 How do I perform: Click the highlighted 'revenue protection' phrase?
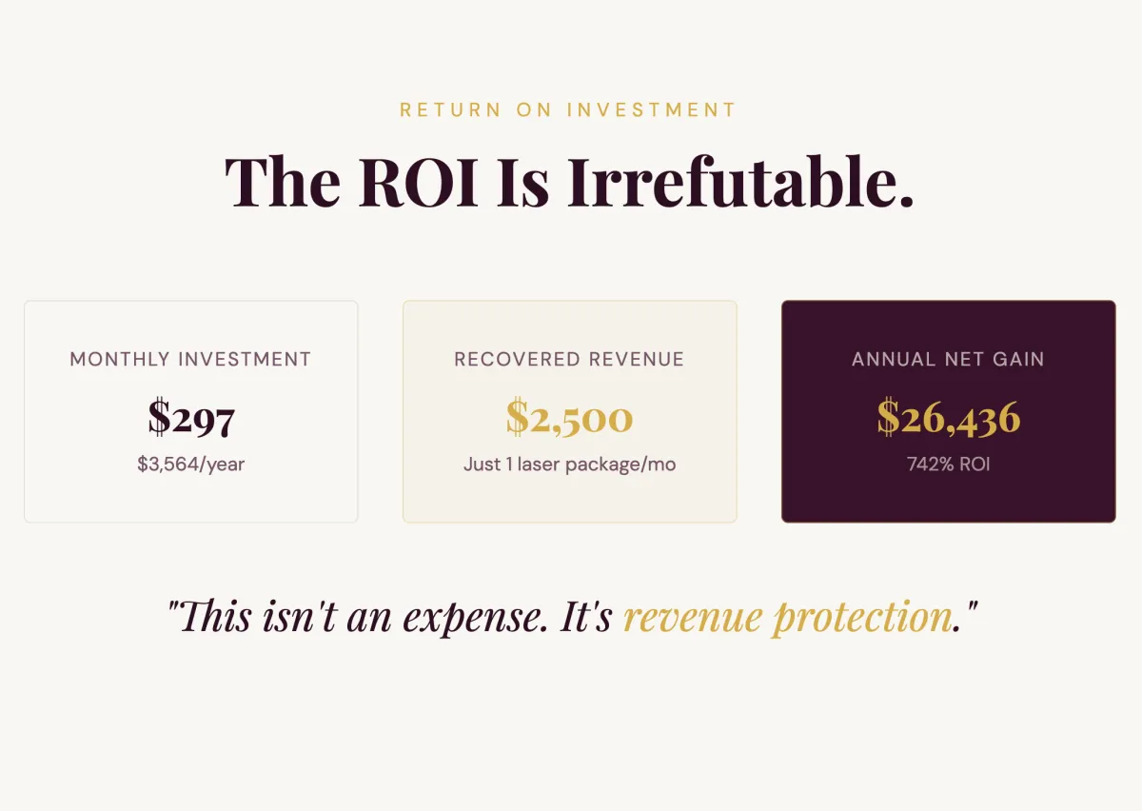[x=787, y=617]
